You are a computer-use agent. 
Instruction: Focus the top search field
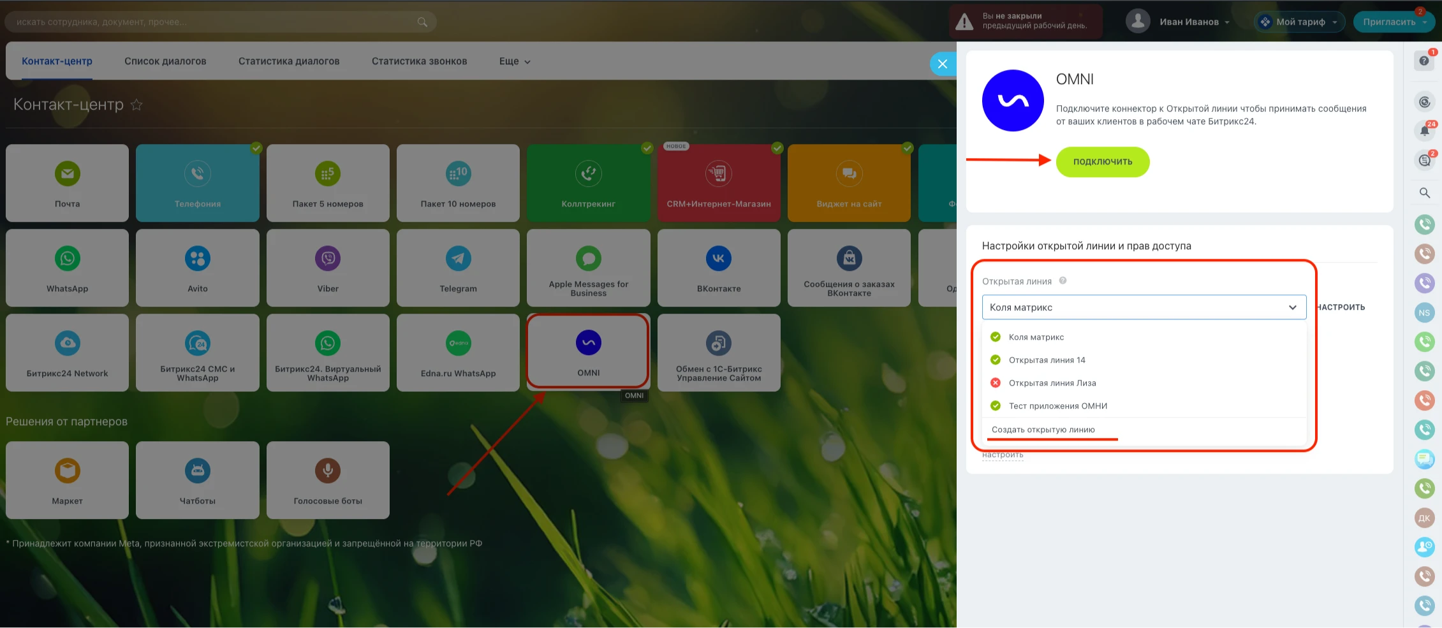pos(220,22)
